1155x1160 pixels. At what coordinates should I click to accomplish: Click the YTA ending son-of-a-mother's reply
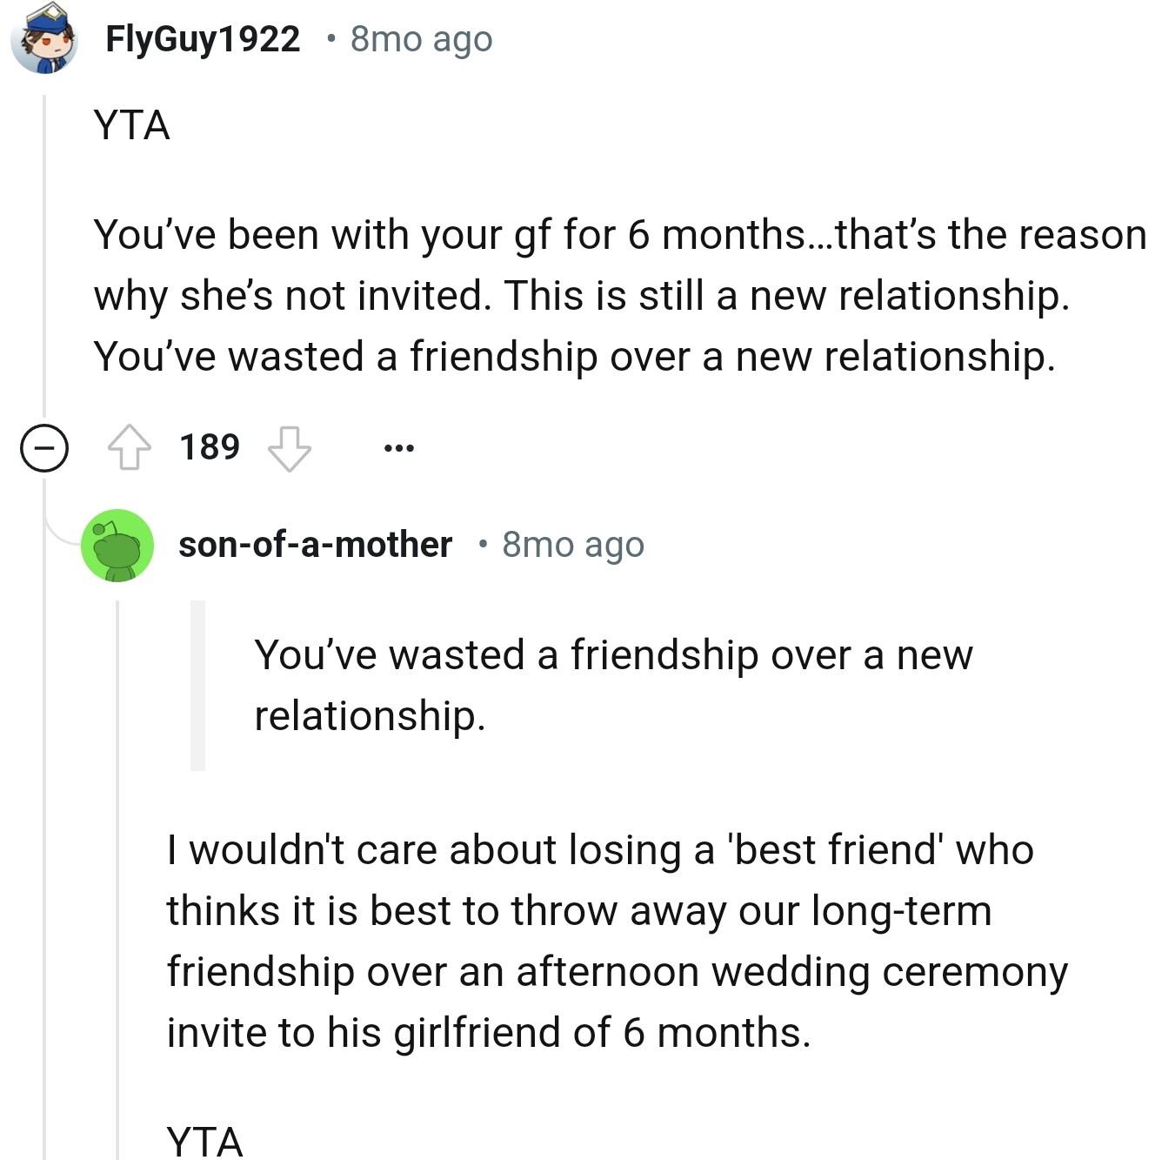205,1141
